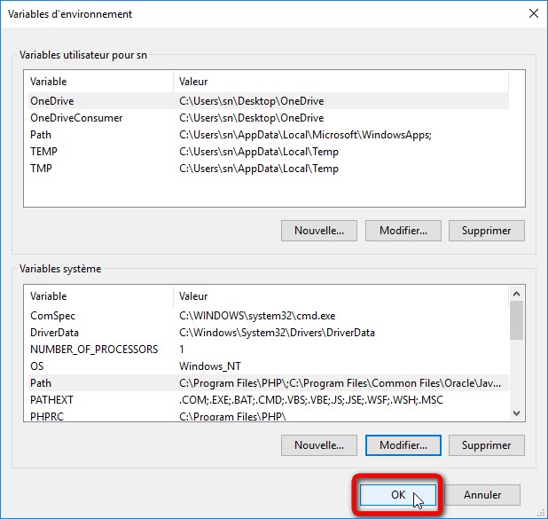548x519 pixels.
Task: Select the user Path variable row
Action: pyautogui.click(x=269, y=135)
